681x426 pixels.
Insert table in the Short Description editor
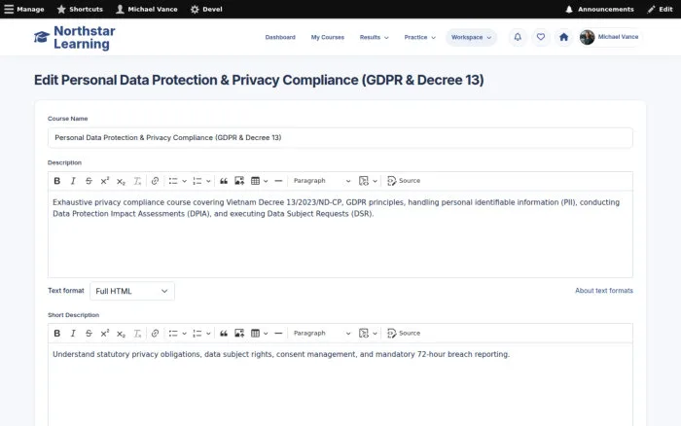255,333
